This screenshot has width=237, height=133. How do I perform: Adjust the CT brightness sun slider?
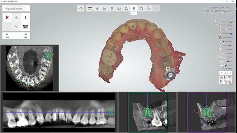226,61
